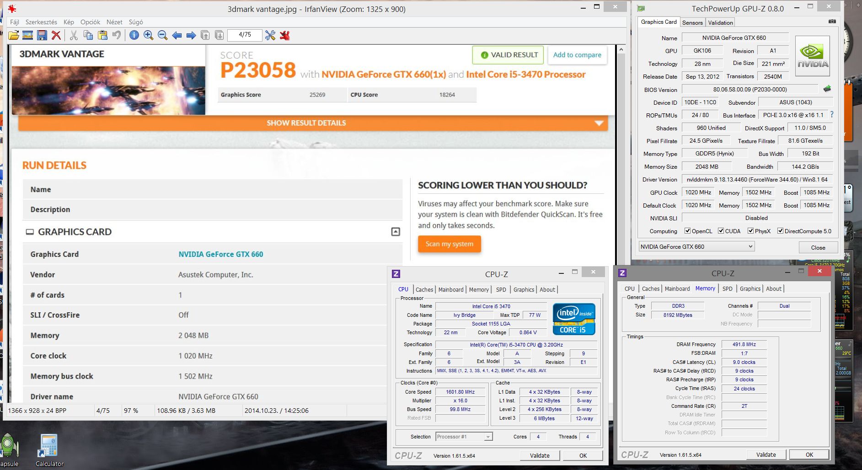The image size is (862, 470).
Task: Expand the SHOW RESULT DETAILS bar
Action: click(x=313, y=123)
